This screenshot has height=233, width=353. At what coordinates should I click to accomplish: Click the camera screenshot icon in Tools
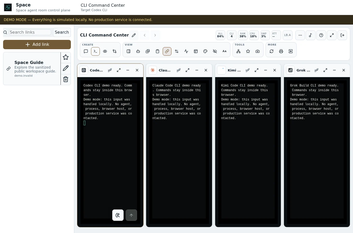pos(258,51)
